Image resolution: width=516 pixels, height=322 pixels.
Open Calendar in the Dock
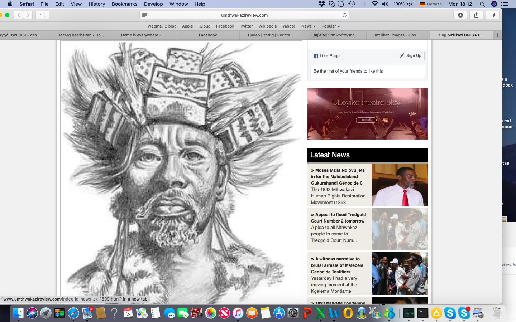coord(128,313)
